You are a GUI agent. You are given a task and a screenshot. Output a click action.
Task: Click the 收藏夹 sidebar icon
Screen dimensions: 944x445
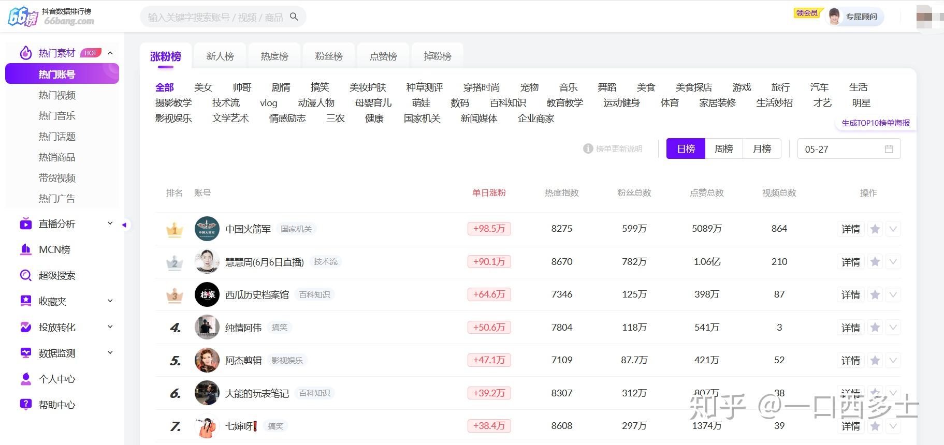point(25,301)
